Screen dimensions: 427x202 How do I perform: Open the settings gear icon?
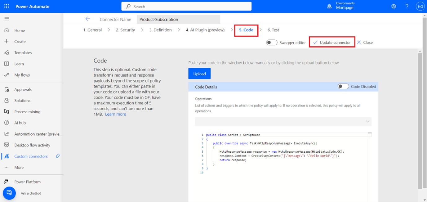click(x=394, y=6)
